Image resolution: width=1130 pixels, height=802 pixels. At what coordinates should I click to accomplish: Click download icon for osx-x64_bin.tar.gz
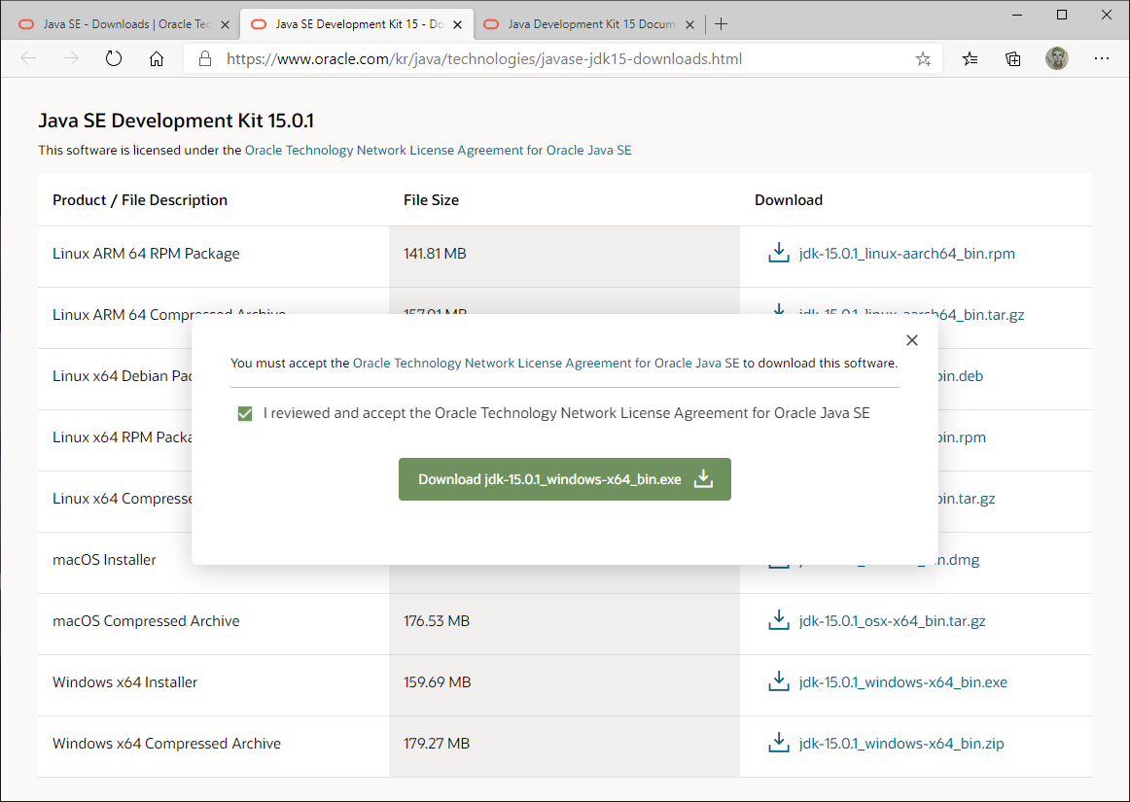point(778,620)
